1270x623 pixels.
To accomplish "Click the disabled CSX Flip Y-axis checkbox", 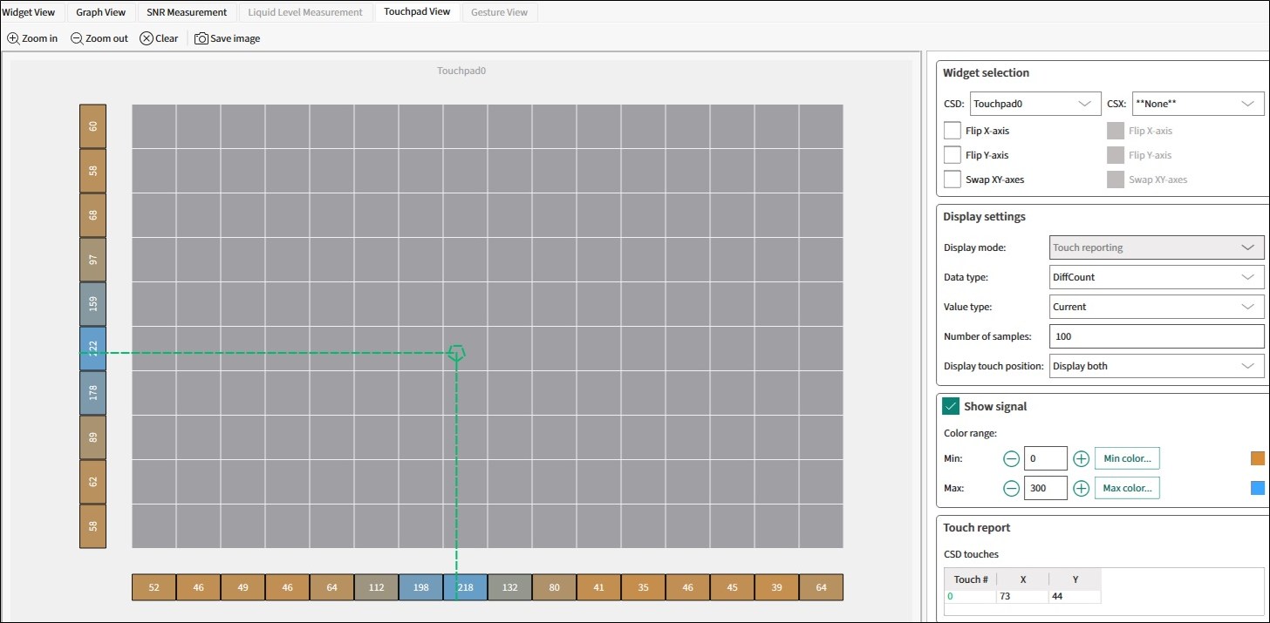I will [1116, 155].
